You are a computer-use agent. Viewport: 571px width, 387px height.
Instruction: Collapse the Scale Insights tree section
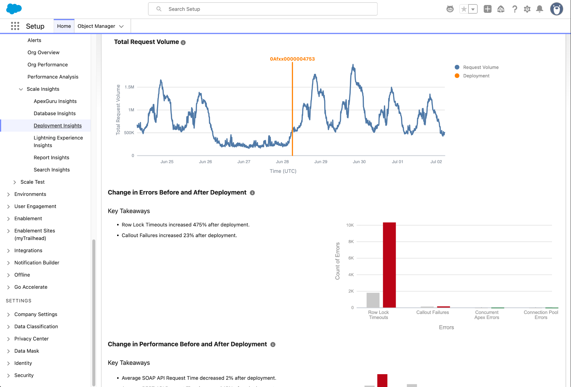[21, 89]
